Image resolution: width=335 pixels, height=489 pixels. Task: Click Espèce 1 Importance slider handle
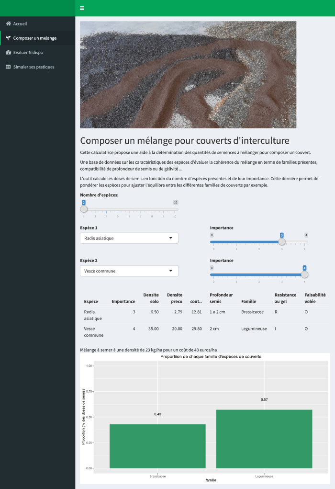pyautogui.click(x=282, y=242)
